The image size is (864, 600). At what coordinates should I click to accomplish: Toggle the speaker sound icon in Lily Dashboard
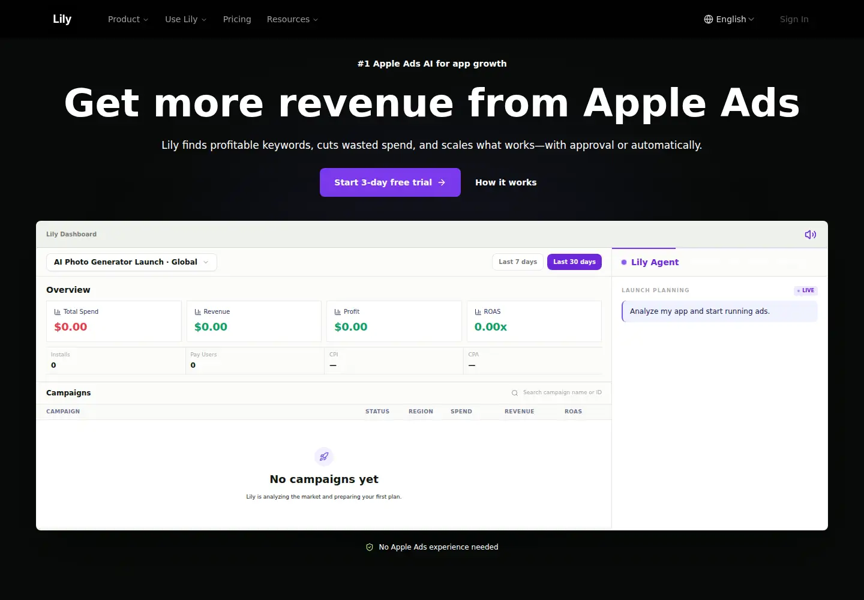810,235
